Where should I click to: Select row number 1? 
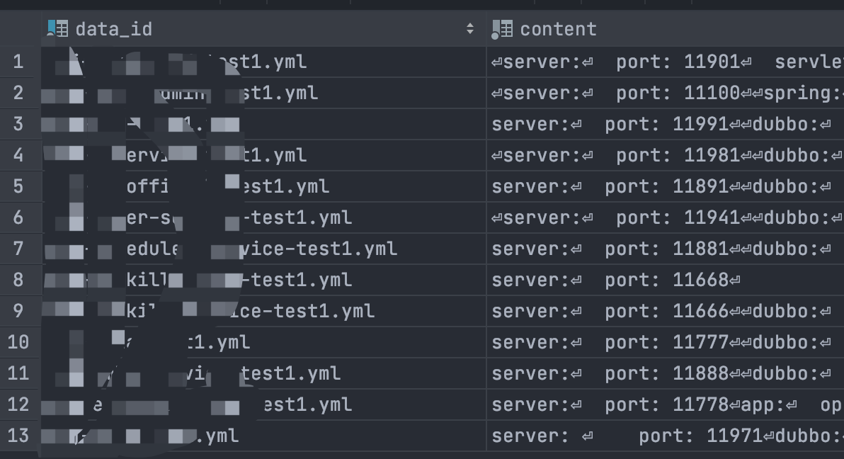(18, 62)
